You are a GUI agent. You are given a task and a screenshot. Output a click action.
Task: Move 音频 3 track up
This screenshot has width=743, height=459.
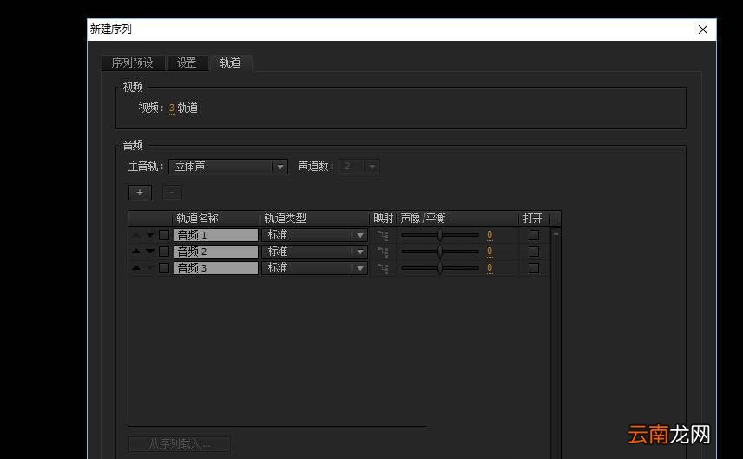coord(136,267)
